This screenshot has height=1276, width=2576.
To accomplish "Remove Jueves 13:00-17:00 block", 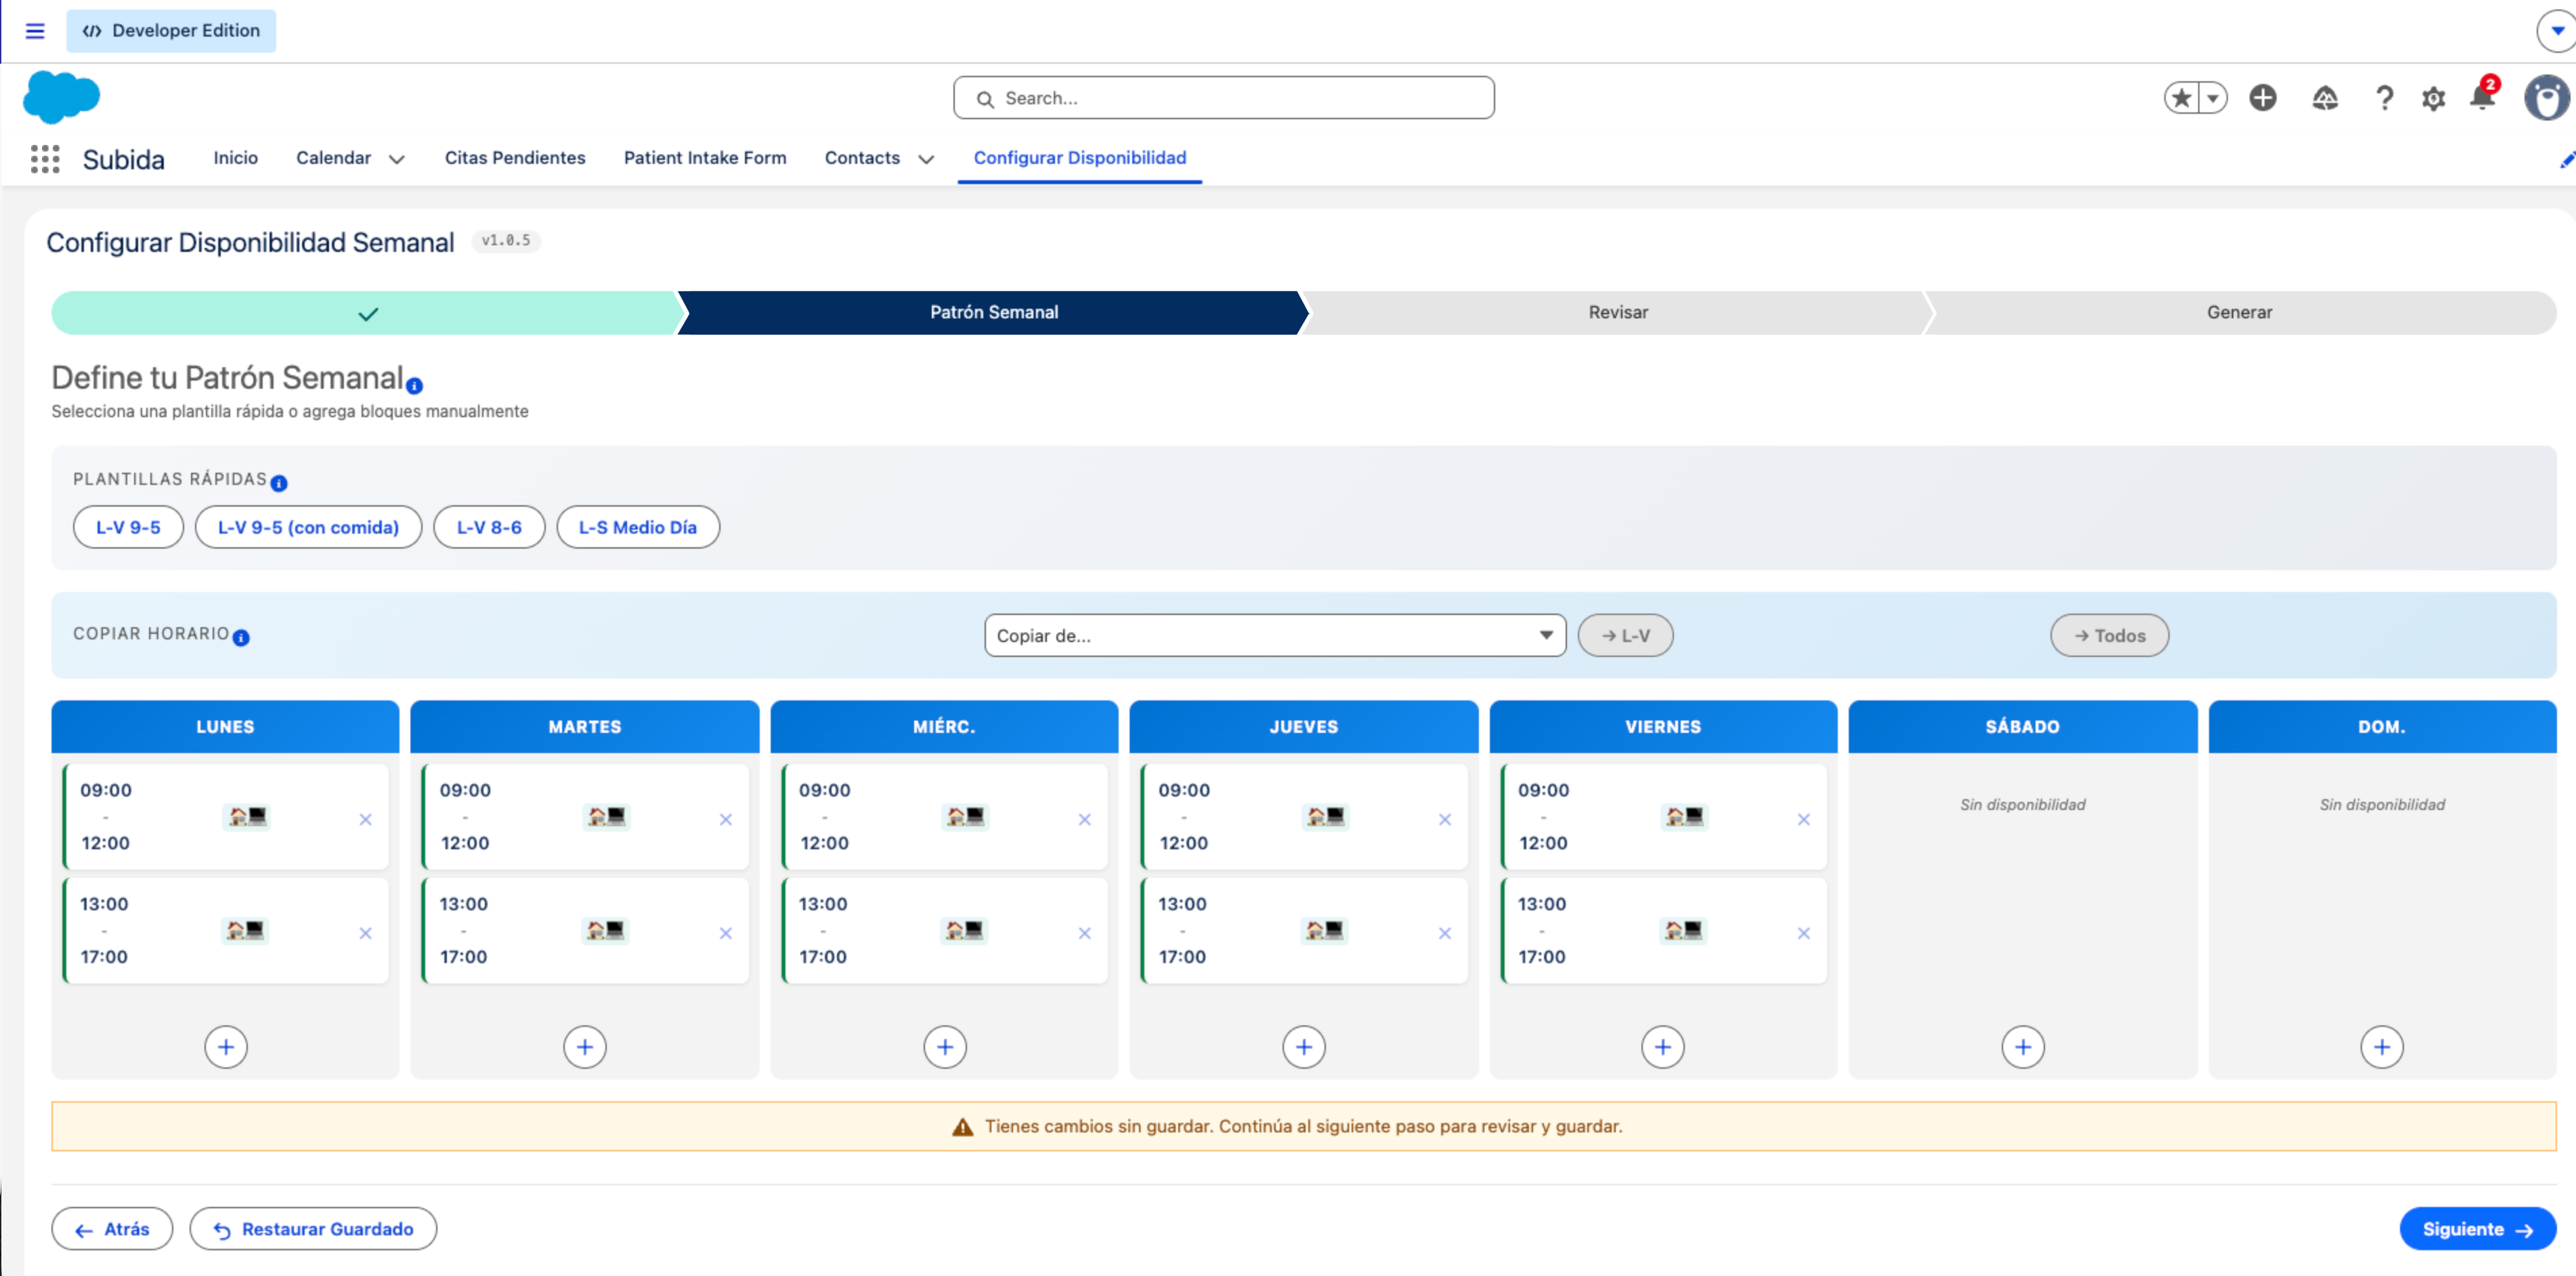I will (1444, 933).
